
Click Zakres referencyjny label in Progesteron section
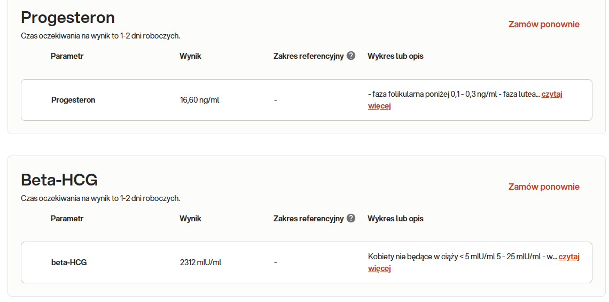click(x=308, y=56)
